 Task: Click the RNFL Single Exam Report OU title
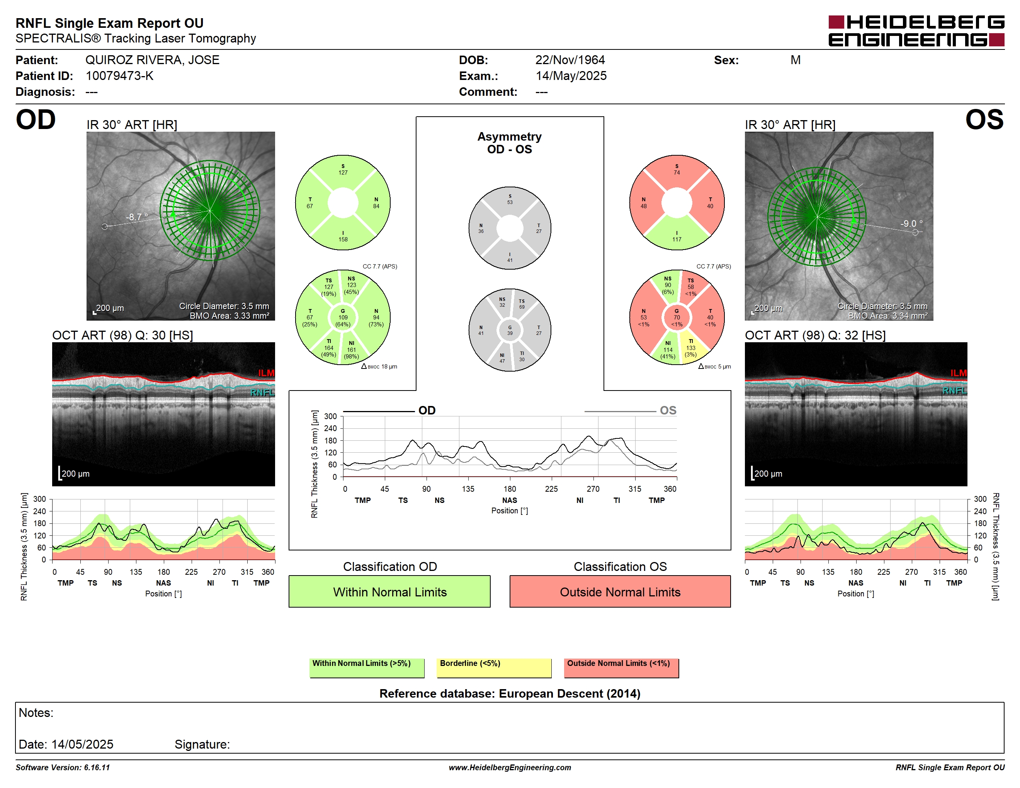109,23
